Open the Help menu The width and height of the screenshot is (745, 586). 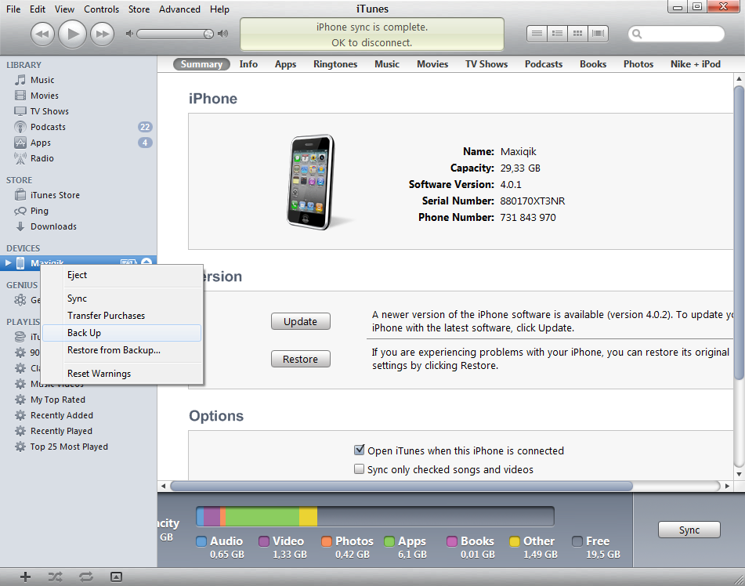[219, 9]
